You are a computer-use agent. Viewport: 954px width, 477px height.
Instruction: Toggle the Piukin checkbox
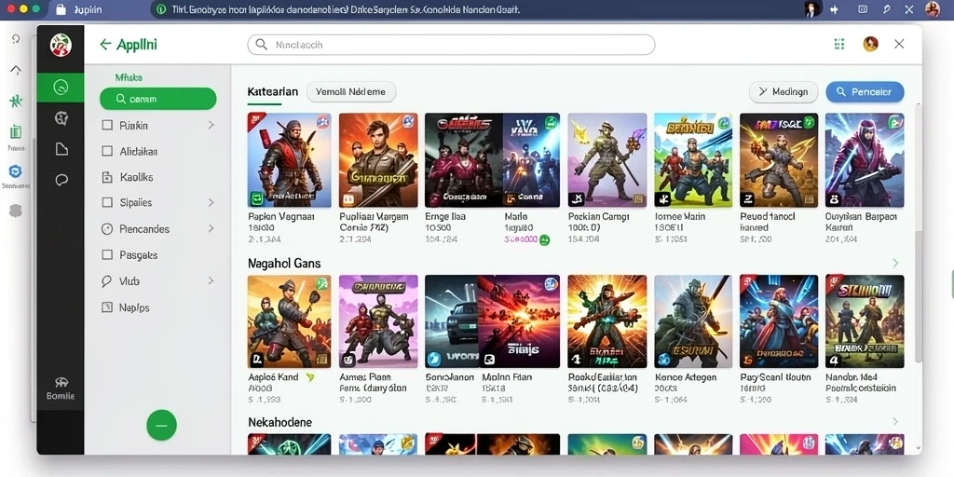click(x=108, y=126)
